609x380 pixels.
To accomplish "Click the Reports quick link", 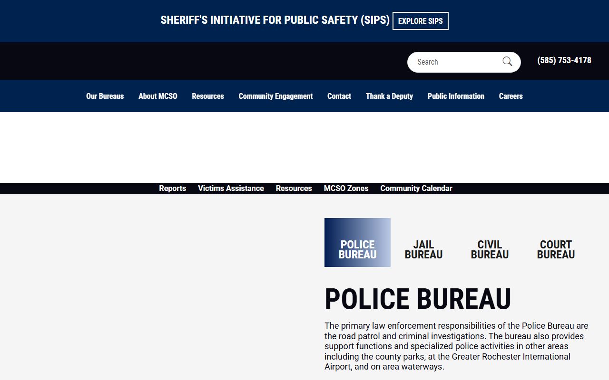I will (172, 189).
